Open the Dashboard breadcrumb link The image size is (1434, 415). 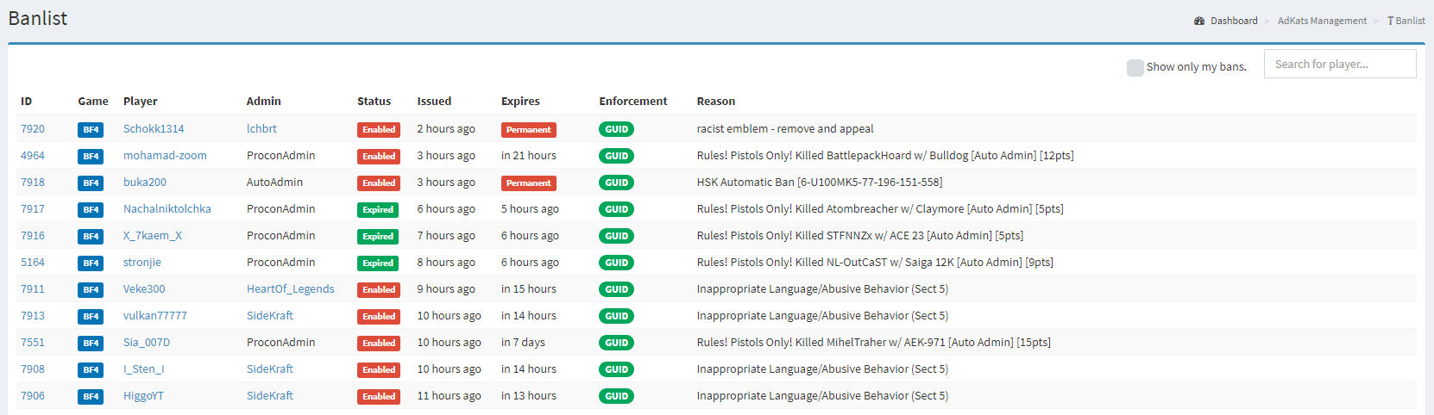(x=1234, y=21)
